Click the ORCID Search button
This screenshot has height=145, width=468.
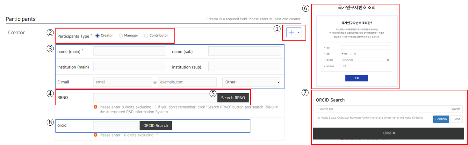tap(155, 126)
